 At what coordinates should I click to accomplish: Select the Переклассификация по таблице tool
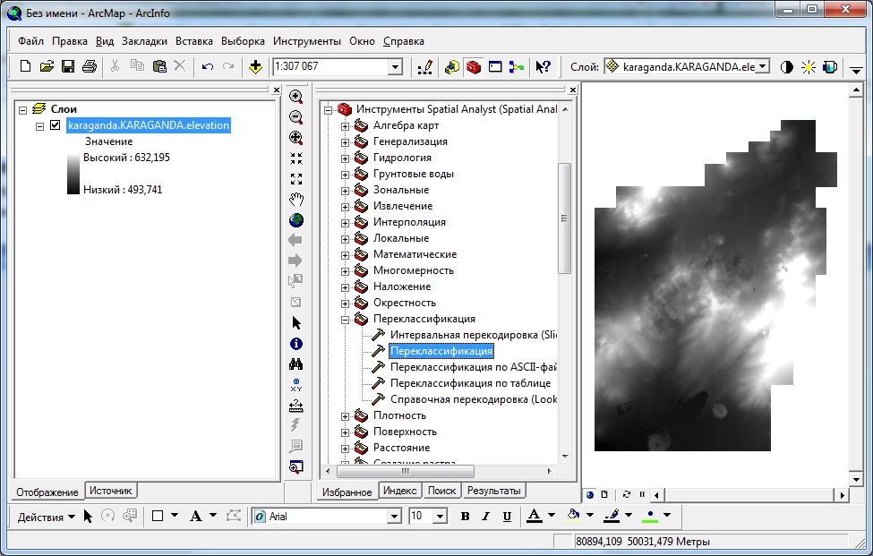coord(470,383)
